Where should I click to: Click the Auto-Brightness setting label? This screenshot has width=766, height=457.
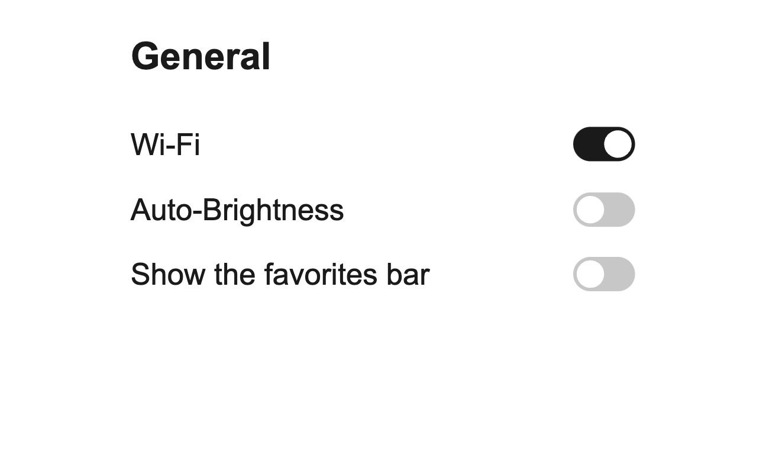tap(237, 210)
